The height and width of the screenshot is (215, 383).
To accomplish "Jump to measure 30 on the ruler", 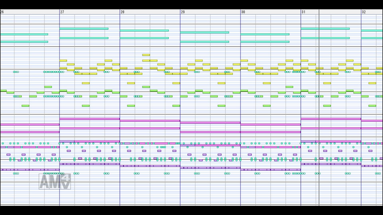I will coord(243,12).
